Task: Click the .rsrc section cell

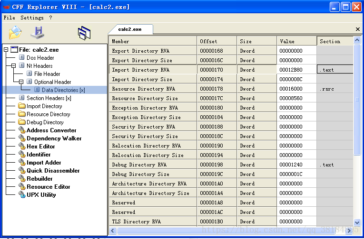Action: (335, 89)
